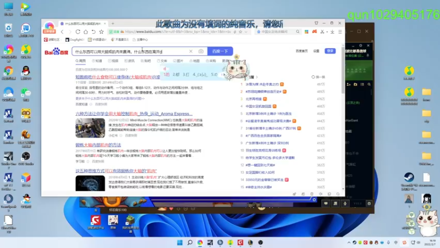
Task: Switch to the 图片 search tab
Action: pyautogui.click(x=178, y=61)
